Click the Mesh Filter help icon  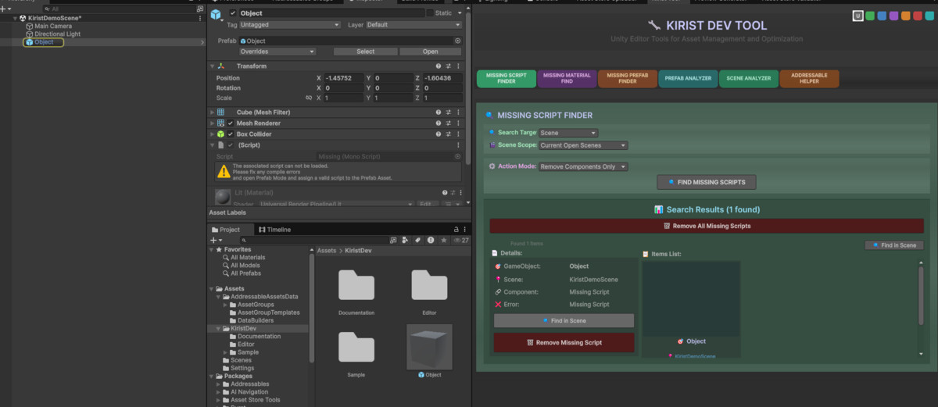coord(439,112)
